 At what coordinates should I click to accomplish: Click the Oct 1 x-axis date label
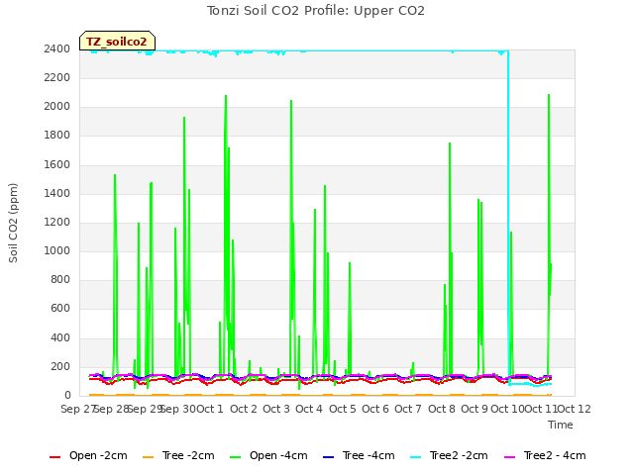coord(210,409)
